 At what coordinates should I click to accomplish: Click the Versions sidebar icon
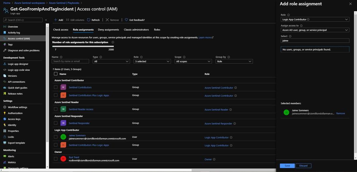click(x=5, y=76)
